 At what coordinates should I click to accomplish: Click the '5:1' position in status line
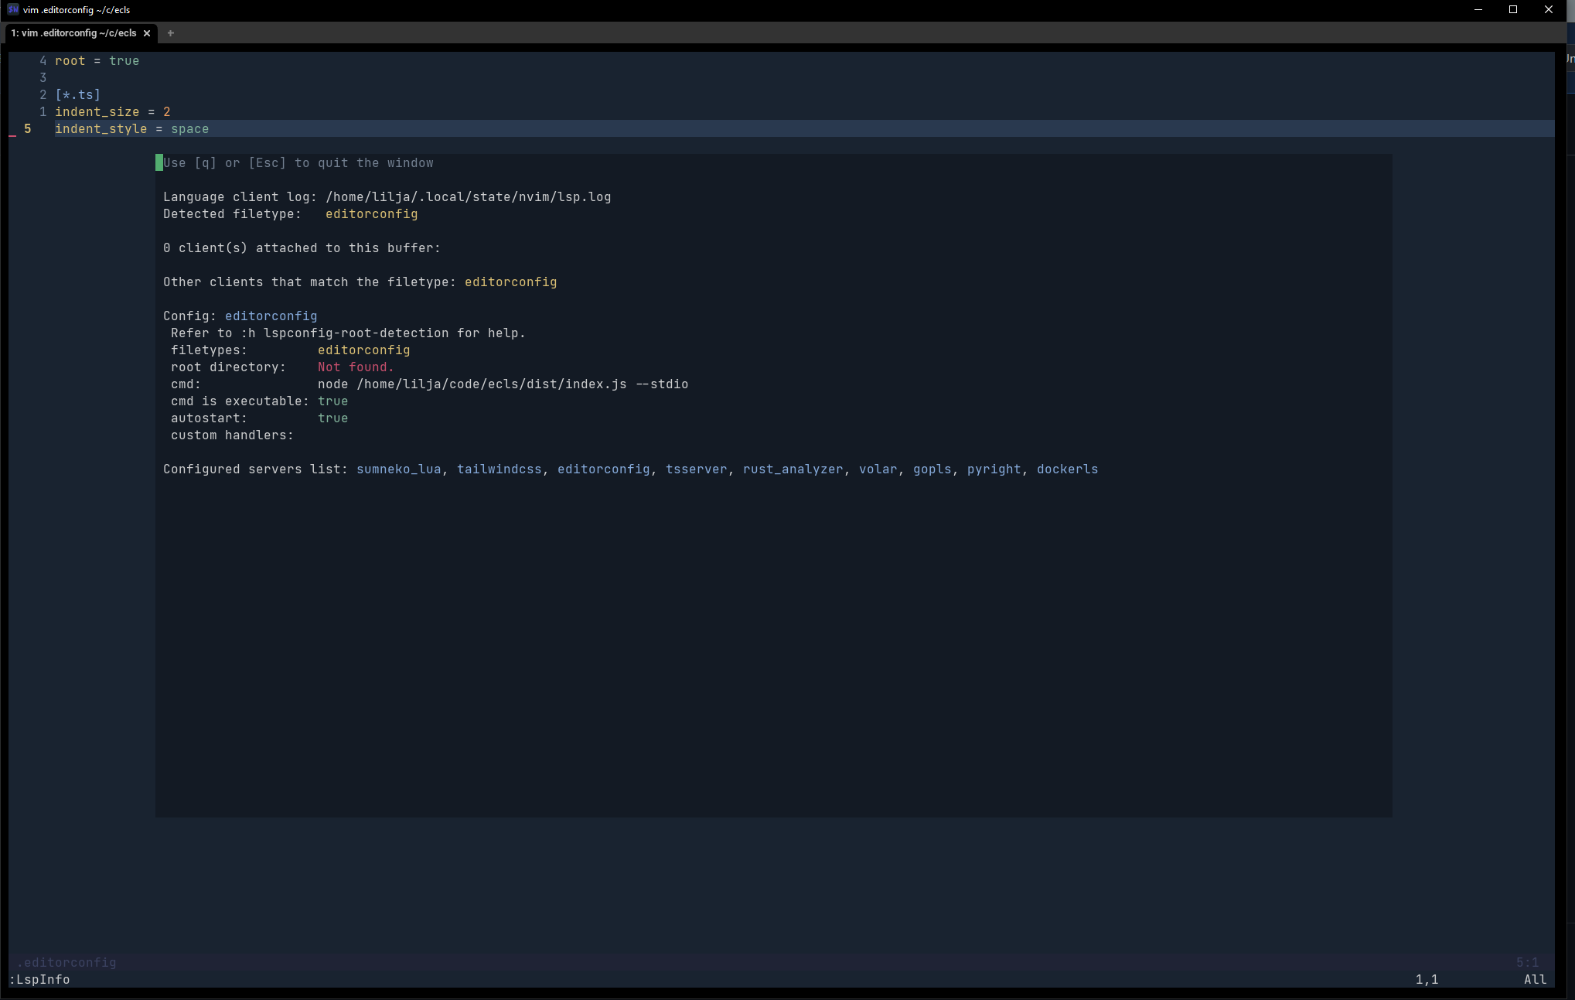pyautogui.click(x=1528, y=963)
